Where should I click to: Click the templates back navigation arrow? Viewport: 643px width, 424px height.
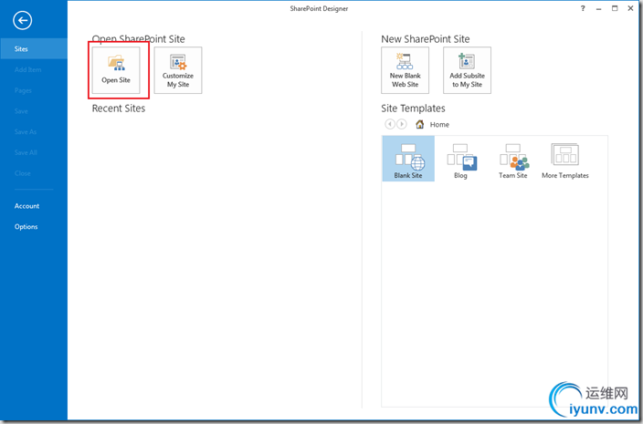point(390,124)
